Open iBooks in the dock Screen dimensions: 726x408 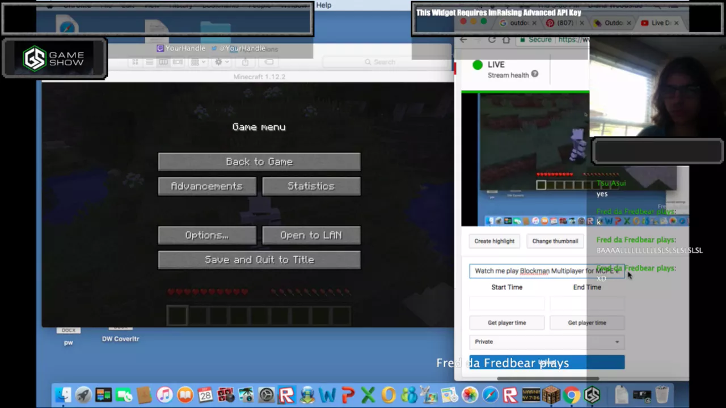(185, 395)
